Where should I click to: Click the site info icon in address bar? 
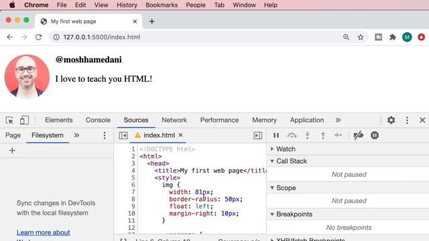56,37
